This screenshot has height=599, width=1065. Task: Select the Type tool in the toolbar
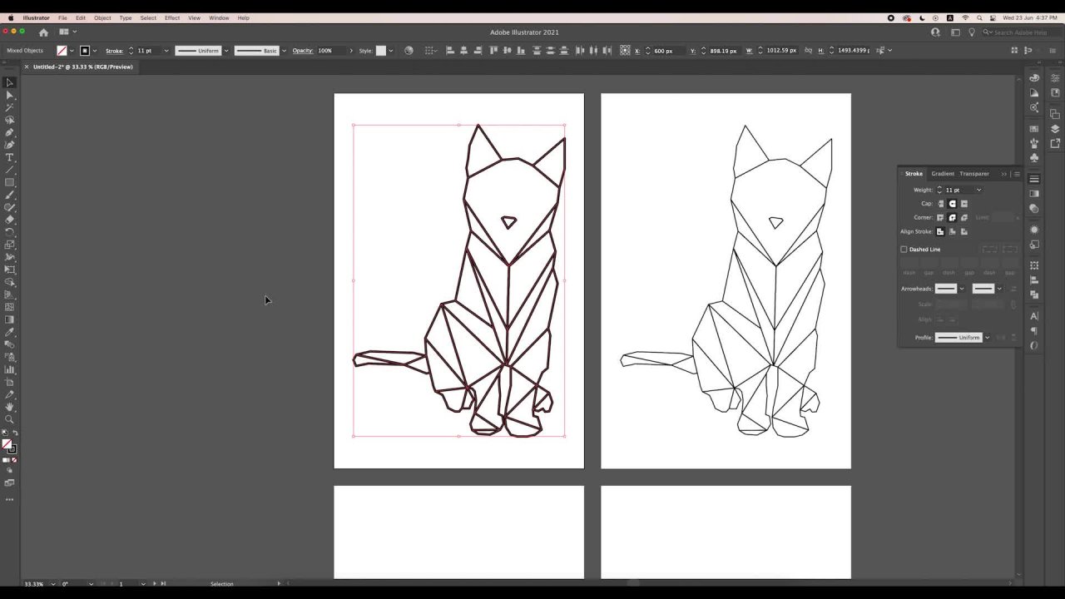[x=9, y=157]
